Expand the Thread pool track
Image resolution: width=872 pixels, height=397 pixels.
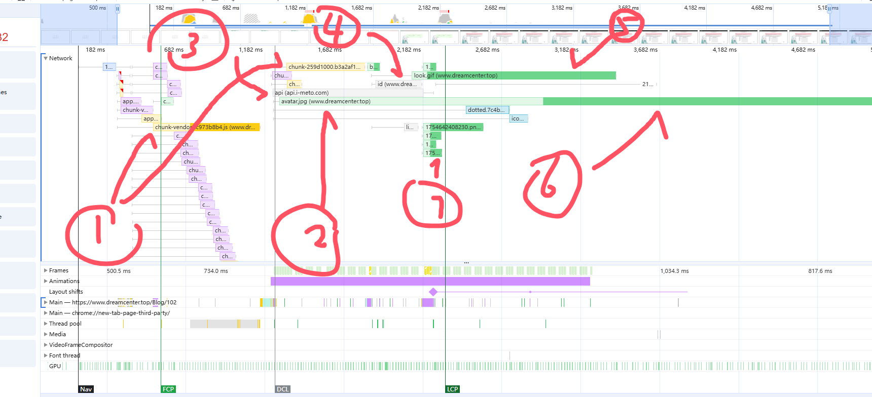click(x=46, y=324)
